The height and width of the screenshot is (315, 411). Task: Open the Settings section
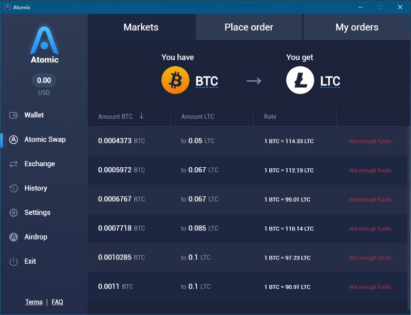(37, 212)
